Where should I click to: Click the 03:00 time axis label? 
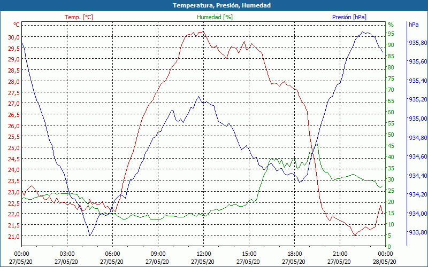pos(67,254)
